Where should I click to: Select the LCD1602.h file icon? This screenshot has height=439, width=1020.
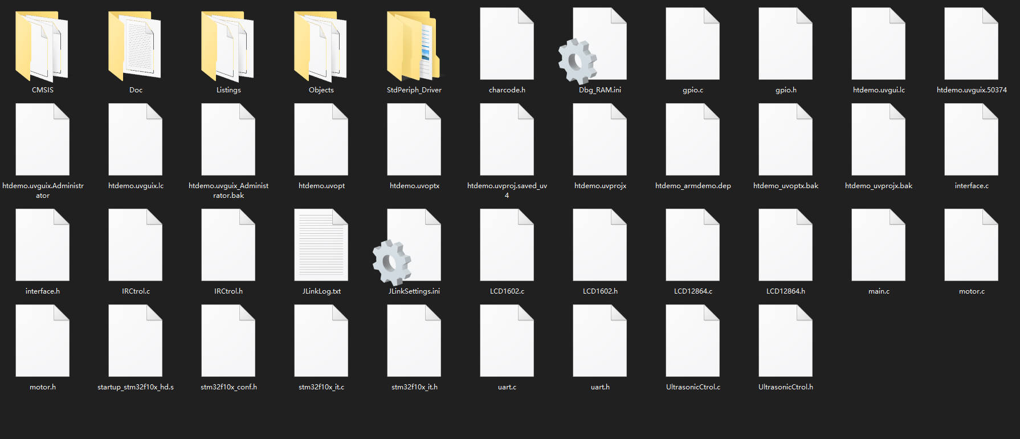pos(599,245)
